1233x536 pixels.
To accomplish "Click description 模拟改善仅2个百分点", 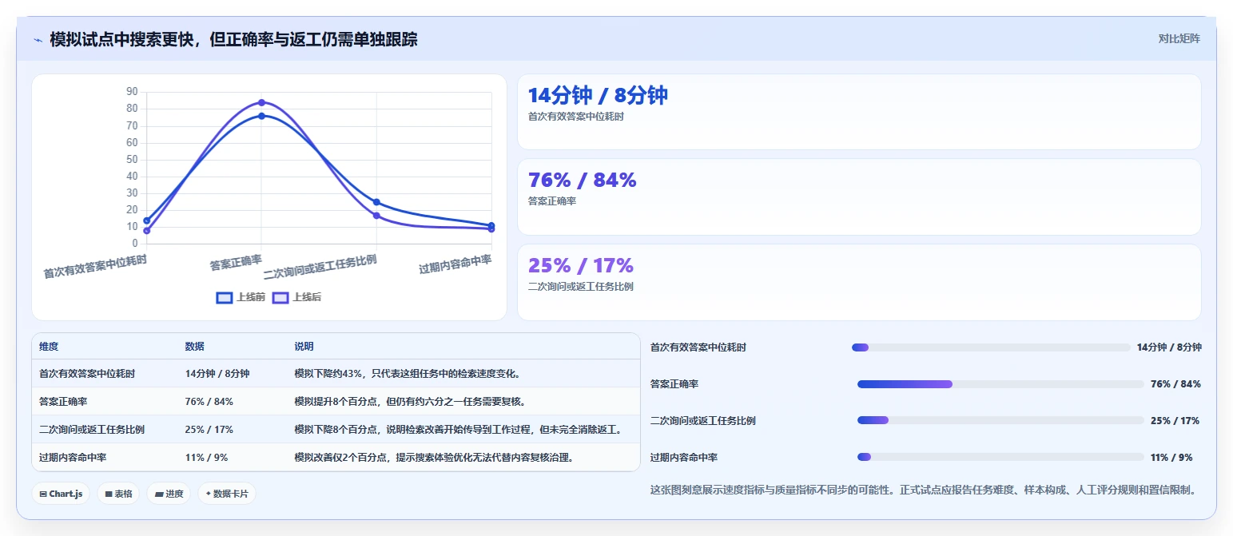I will pyautogui.click(x=434, y=458).
